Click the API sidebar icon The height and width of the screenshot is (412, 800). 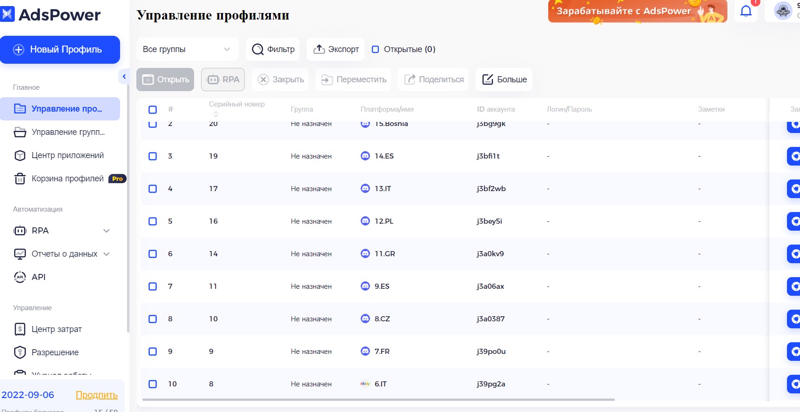coord(20,277)
